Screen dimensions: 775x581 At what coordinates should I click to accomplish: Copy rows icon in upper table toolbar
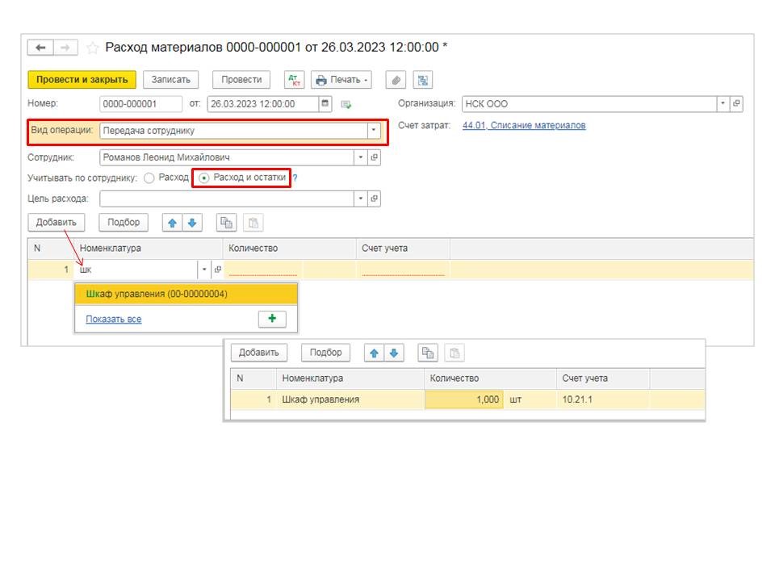(x=226, y=223)
